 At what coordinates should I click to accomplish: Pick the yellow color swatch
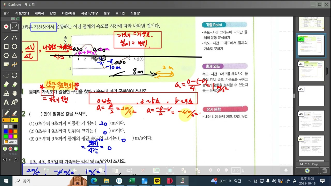16,136
